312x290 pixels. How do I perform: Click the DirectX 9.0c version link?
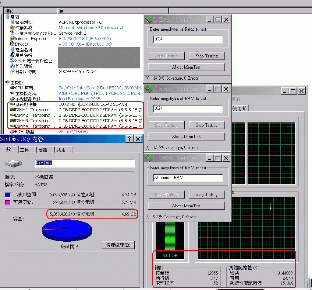[x=85, y=44]
